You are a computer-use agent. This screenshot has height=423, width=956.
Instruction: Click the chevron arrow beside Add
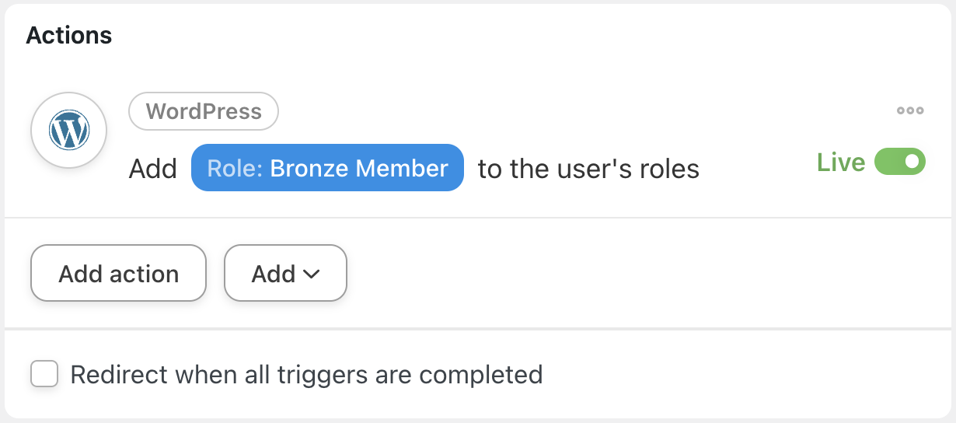click(312, 274)
